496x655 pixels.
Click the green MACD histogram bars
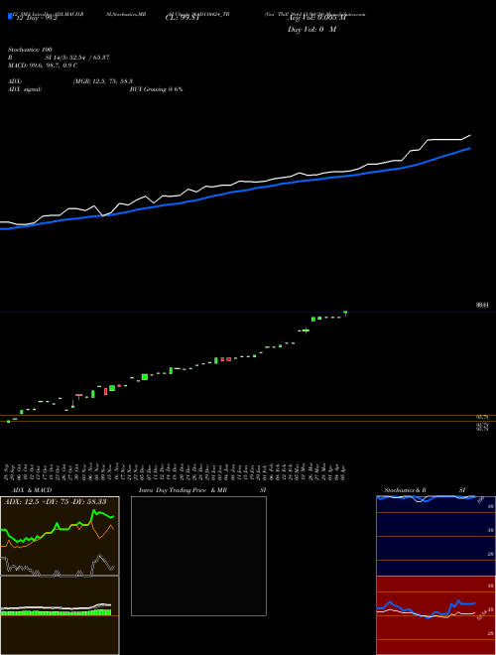point(56,612)
